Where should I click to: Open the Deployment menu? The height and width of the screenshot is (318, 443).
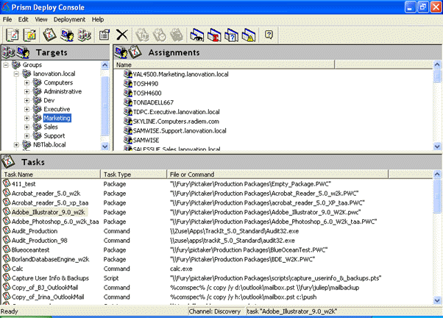click(x=69, y=19)
